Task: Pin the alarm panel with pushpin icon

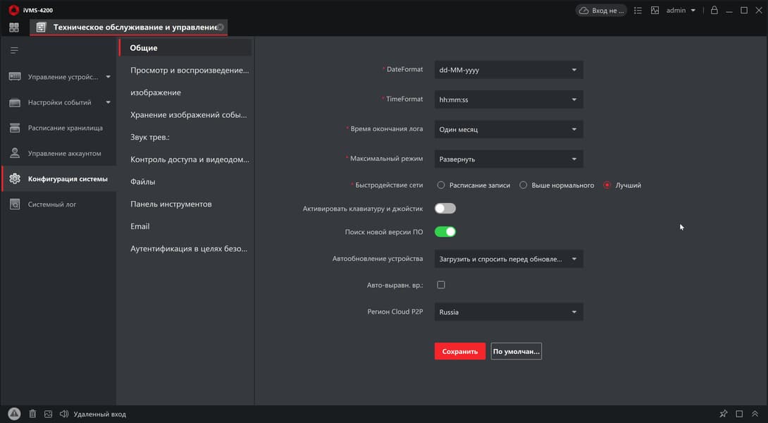Action: [x=724, y=414]
